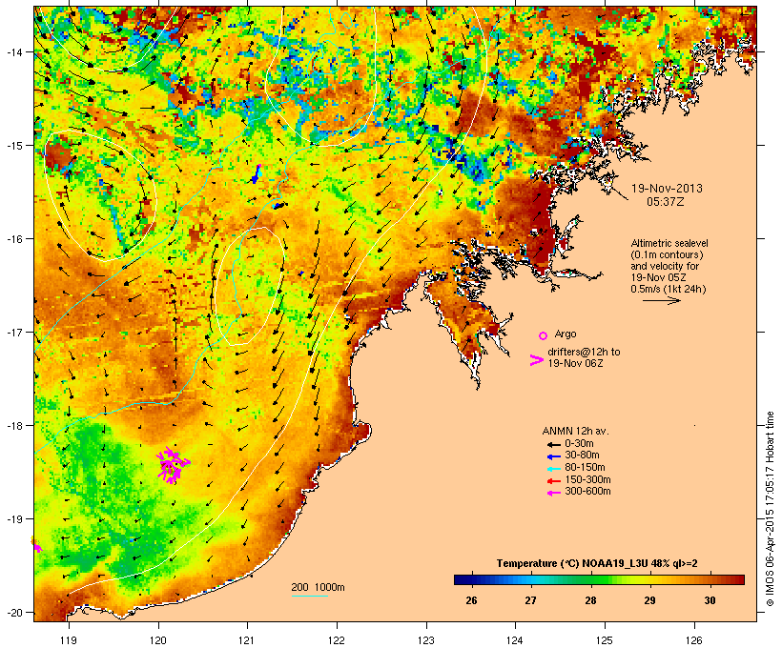Click the '124' longitude axis label

click(x=515, y=640)
